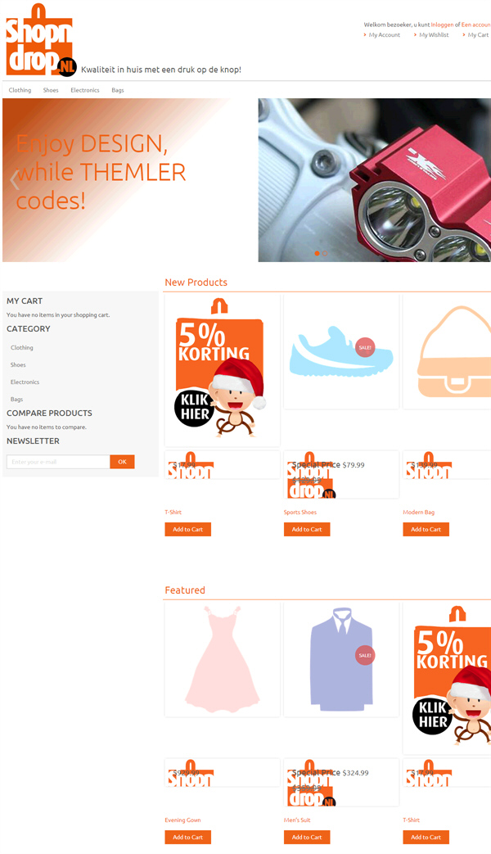This screenshot has width=491, height=854.
Task: Open the Modern Bag product image
Action: pos(447,352)
